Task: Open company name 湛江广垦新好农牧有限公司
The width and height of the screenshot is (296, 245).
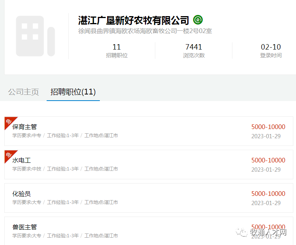Action: [133, 20]
